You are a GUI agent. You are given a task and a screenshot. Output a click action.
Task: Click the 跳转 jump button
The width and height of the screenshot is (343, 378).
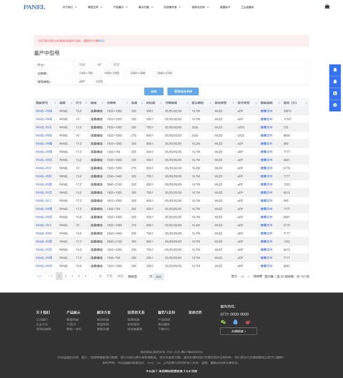coord(159,277)
